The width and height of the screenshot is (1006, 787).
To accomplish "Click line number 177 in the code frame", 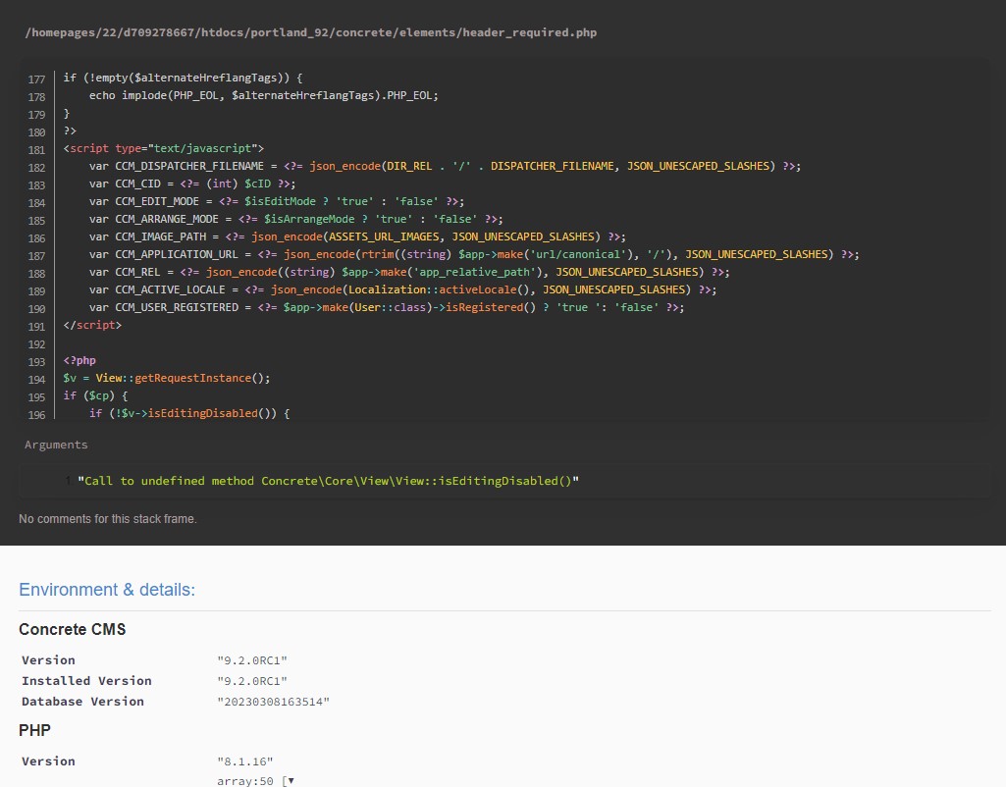I will click(36, 79).
